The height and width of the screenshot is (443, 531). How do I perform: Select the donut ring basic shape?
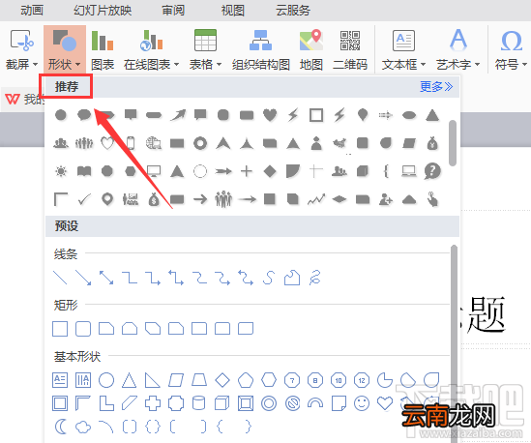[x=269, y=403]
